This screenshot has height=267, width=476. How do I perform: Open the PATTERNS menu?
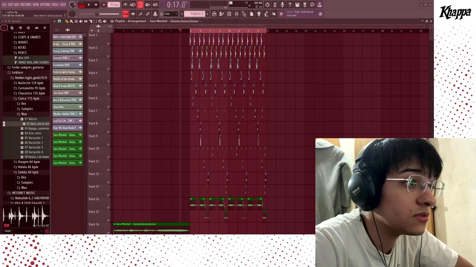[x=26, y=4]
